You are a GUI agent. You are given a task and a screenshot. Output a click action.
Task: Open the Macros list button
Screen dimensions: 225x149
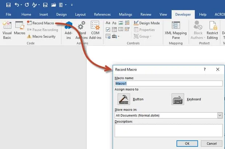click(20, 28)
